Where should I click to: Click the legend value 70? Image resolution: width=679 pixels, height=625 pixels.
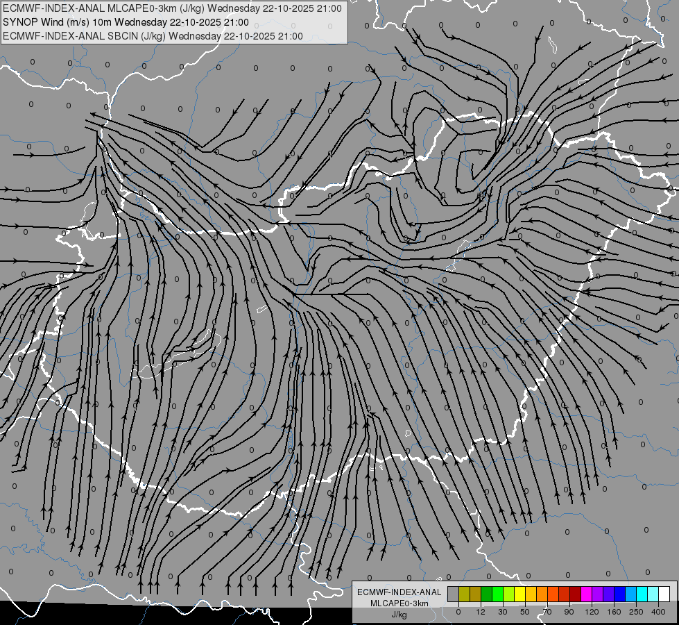[547, 612]
